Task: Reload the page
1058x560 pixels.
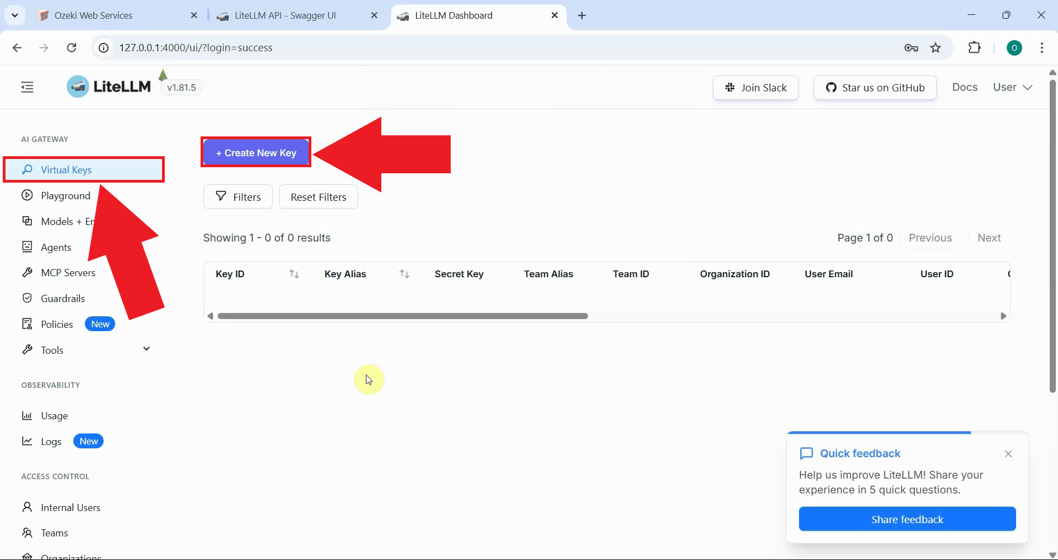Action: pos(72,48)
